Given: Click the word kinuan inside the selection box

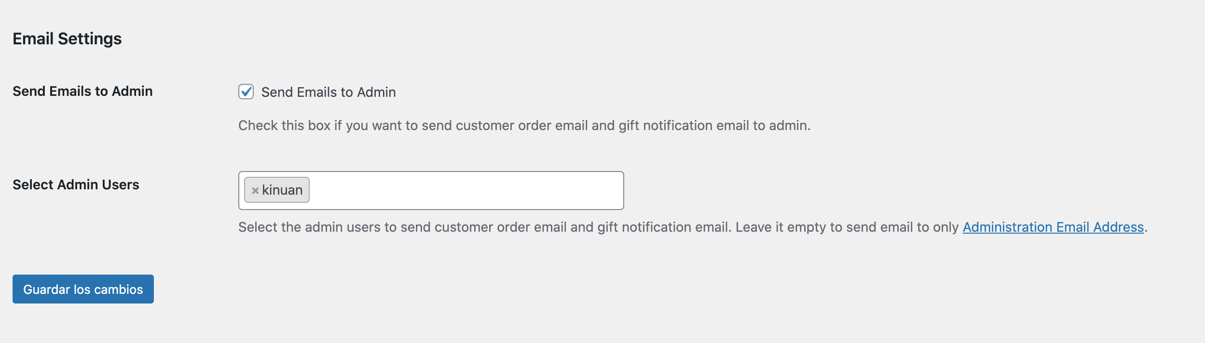Looking at the screenshot, I should pos(282,190).
